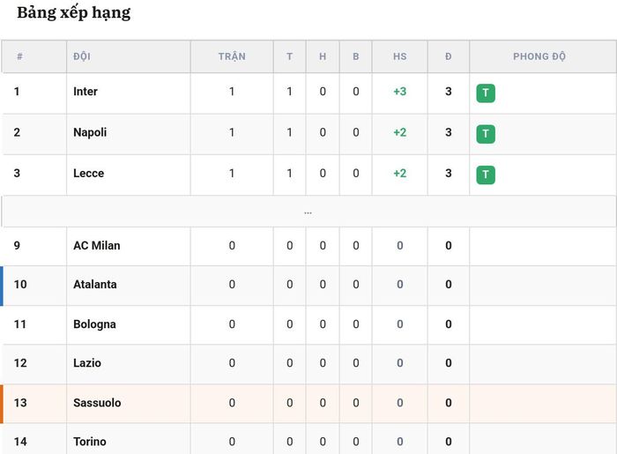Click Inter's +3 goal difference value
The width and height of the screenshot is (617, 454).
[x=400, y=92]
